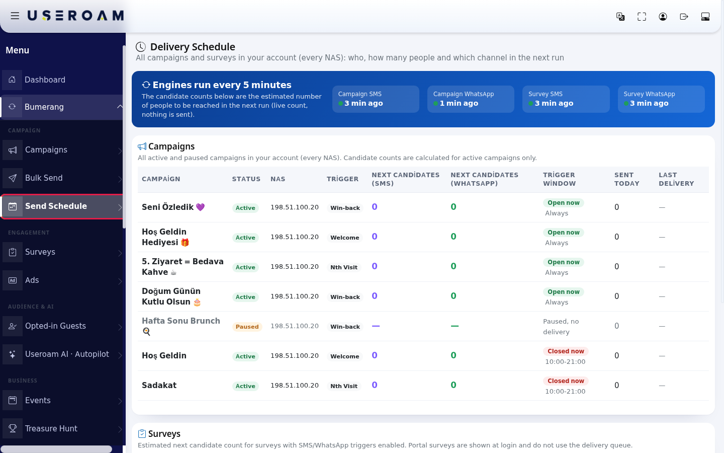The image size is (724, 453).
Task: Click the Opted-in Guests person icon
Action: click(13, 326)
